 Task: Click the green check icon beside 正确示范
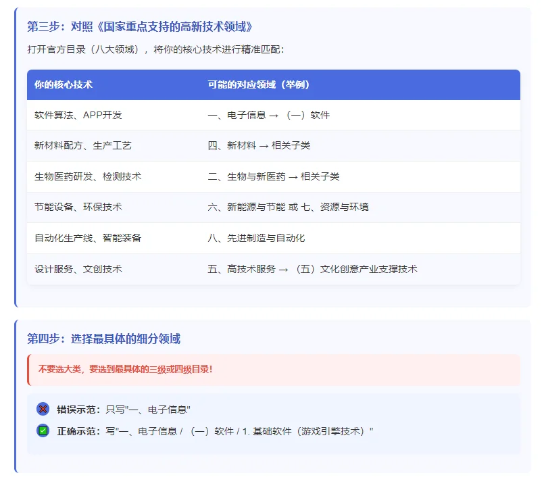tap(43, 430)
